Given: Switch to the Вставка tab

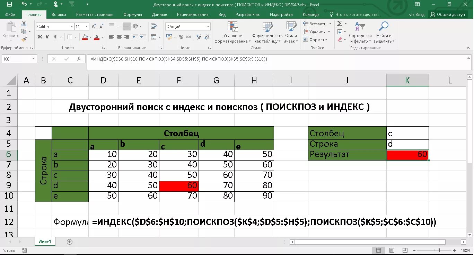Looking at the screenshot, I should coord(59,15).
